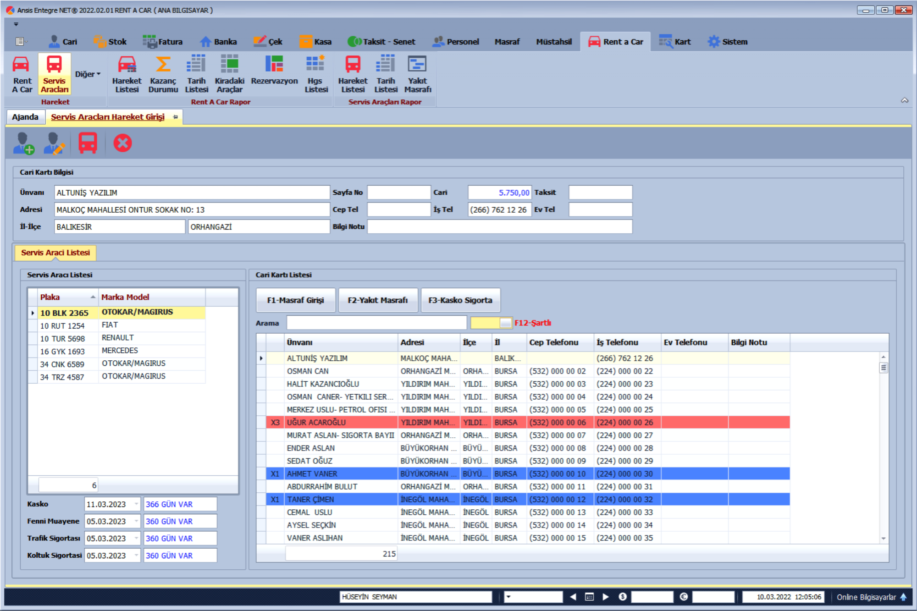The height and width of the screenshot is (611, 917).
Task: Click the Ünvanı column header
Action: (341, 342)
